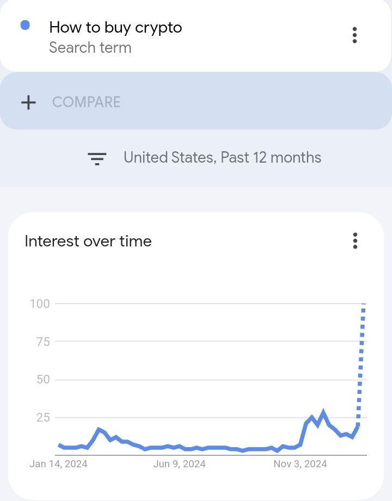Click the 100 value on y-axis
The image size is (392, 501).
point(40,304)
